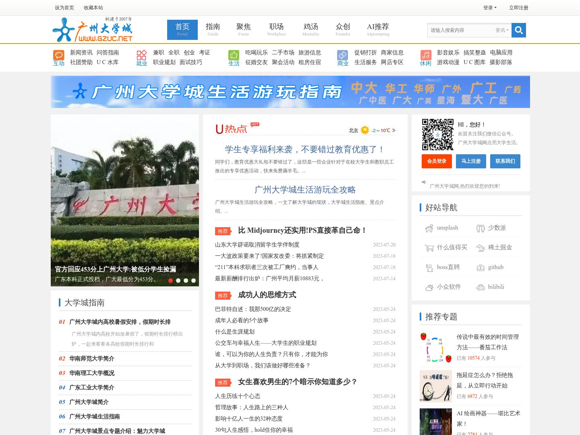Open the 职场 Workplace tab
Viewport: 580px width, 435px height.
pyautogui.click(x=277, y=30)
